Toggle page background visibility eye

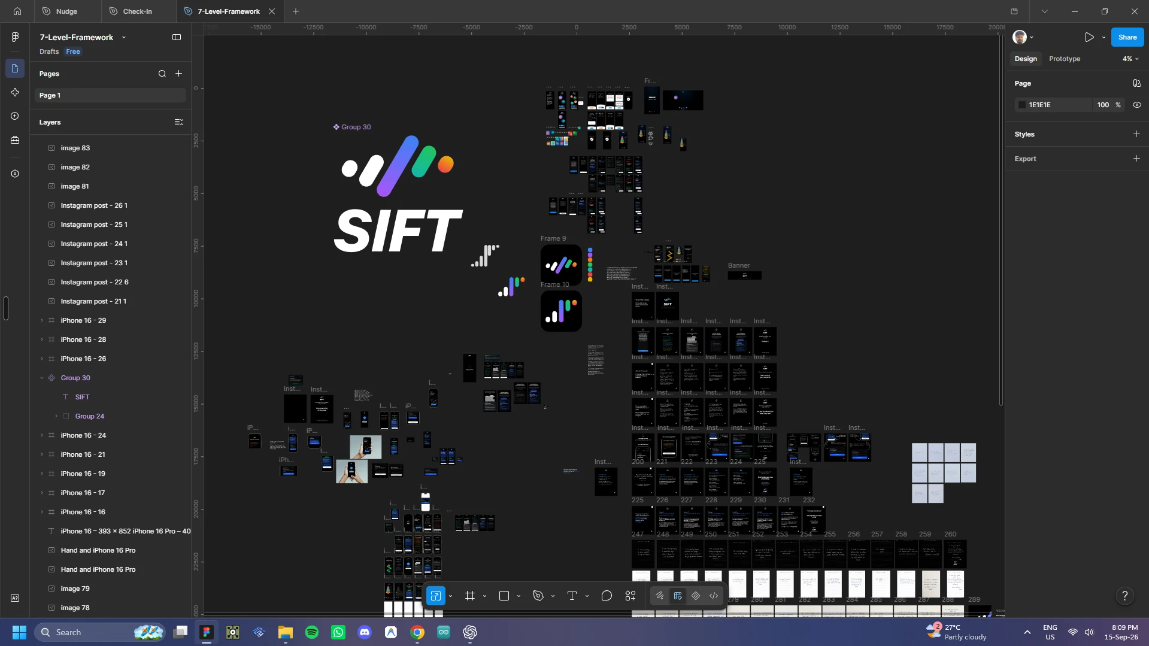pyautogui.click(x=1136, y=105)
